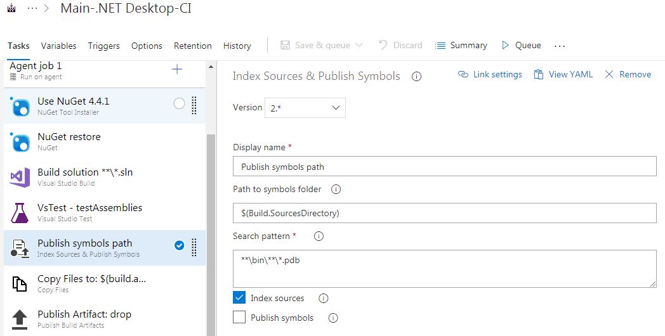
Task: Show info for Index sources option
Action: coord(323,299)
